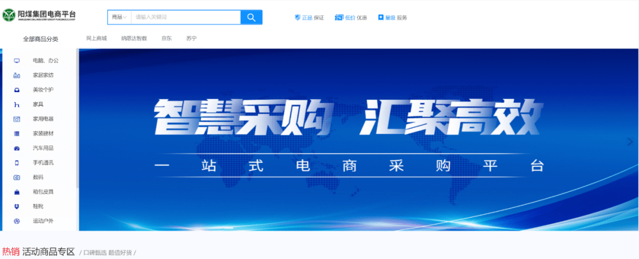Viewport: 639px width, 259px height.
Task: Select the 汽车用品 category
Action: pyautogui.click(x=43, y=149)
